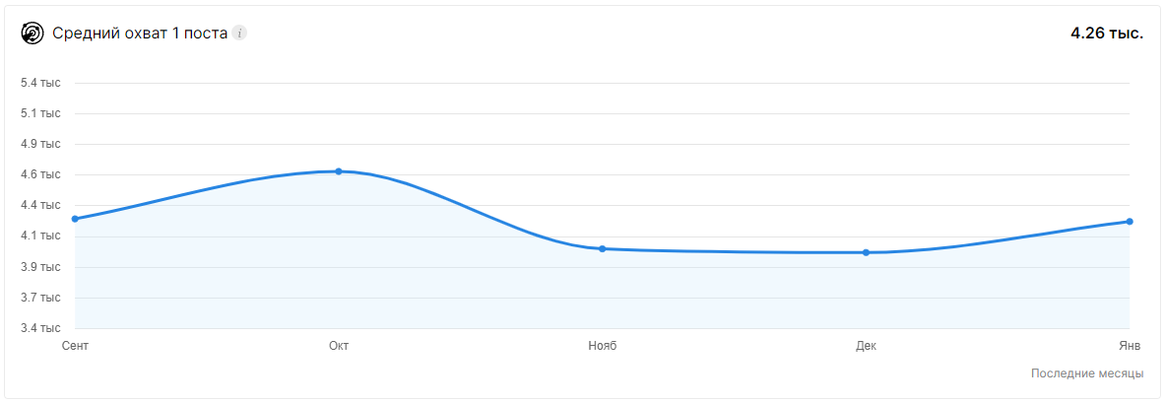Viewport: 1165px width, 404px height.
Task: Click the "Средний охват 1 поста" title
Action: (x=140, y=34)
